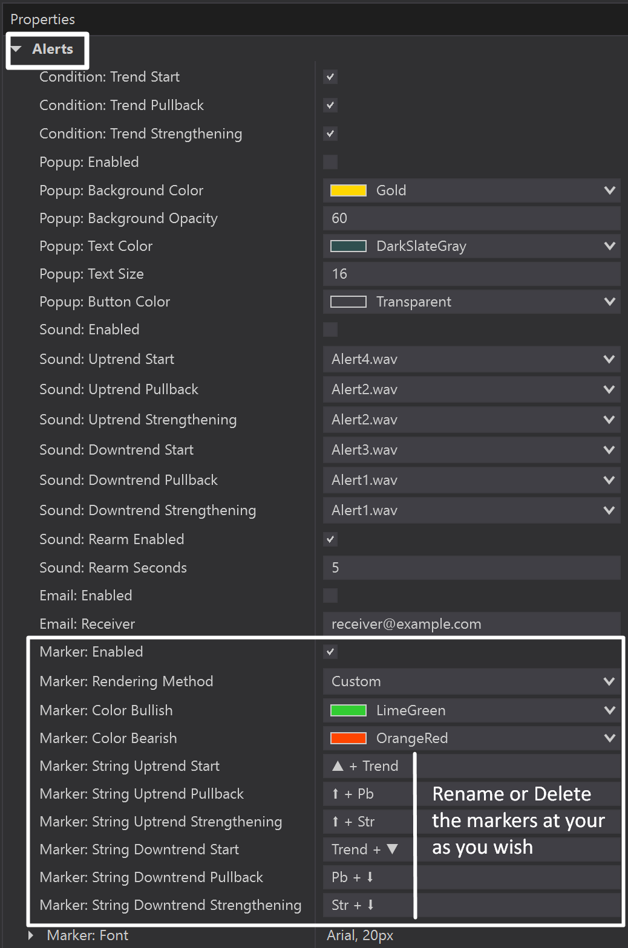Uncheck Condition: Trend Start checkbox
The height and width of the screenshot is (948, 628).
click(330, 77)
